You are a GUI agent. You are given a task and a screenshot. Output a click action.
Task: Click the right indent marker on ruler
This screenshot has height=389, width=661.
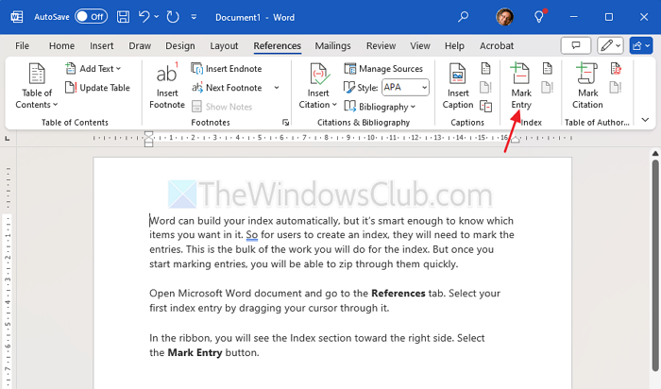[516, 140]
